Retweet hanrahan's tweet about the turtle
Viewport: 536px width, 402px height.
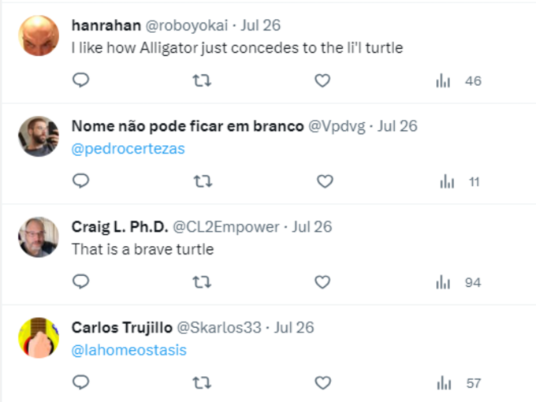(x=202, y=80)
